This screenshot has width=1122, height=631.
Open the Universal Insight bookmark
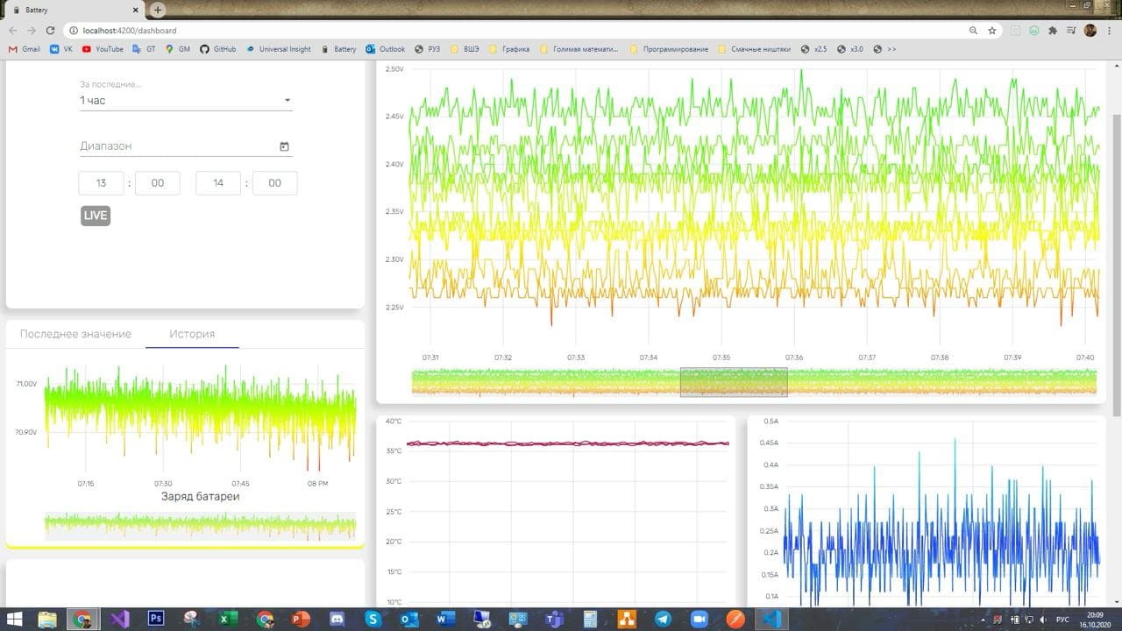tap(279, 49)
